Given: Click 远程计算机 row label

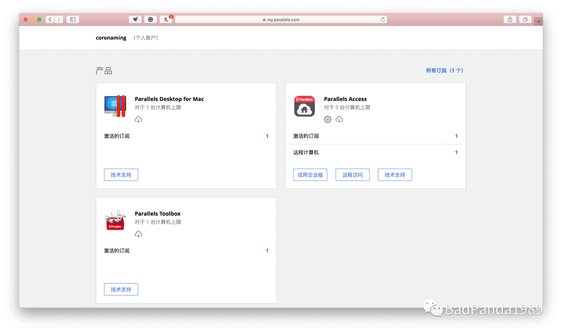Looking at the screenshot, I should [306, 152].
